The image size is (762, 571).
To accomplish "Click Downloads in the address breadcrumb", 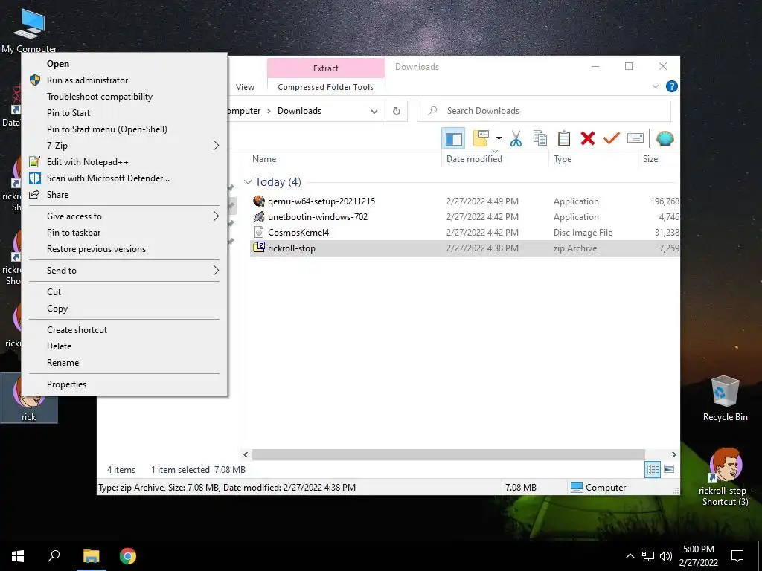I will pyautogui.click(x=299, y=111).
